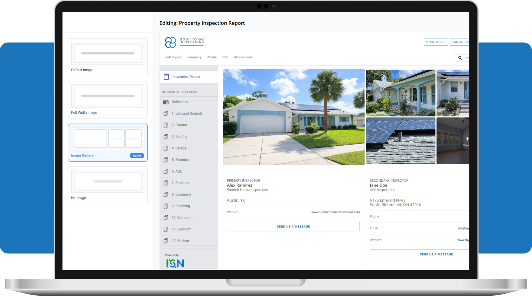Click the bookmark icon beside Attic
This screenshot has width=532, height=296.
point(166,172)
